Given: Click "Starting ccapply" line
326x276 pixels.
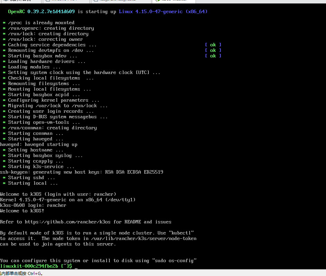Looking at the screenshot, I should [x=33, y=161].
